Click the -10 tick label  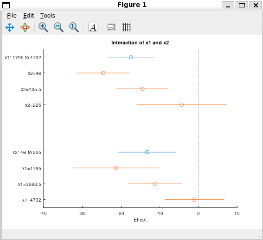coord(160,214)
